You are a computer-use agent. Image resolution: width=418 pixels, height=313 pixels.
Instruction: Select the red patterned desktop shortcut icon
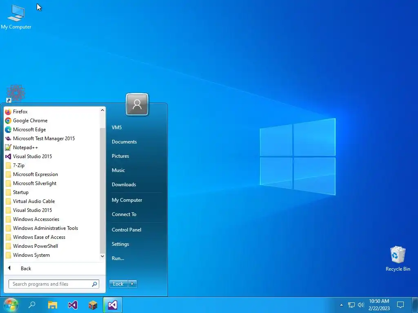(x=16, y=93)
